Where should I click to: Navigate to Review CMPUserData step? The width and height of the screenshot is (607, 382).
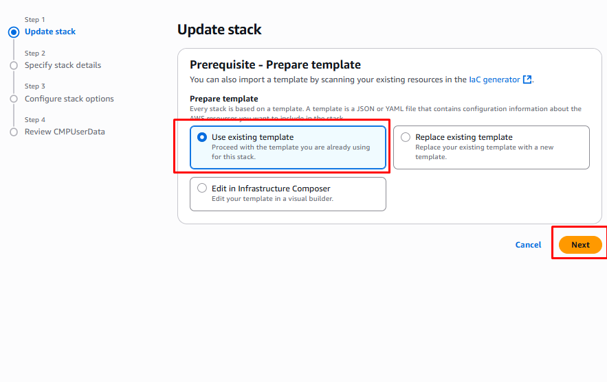pos(65,132)
